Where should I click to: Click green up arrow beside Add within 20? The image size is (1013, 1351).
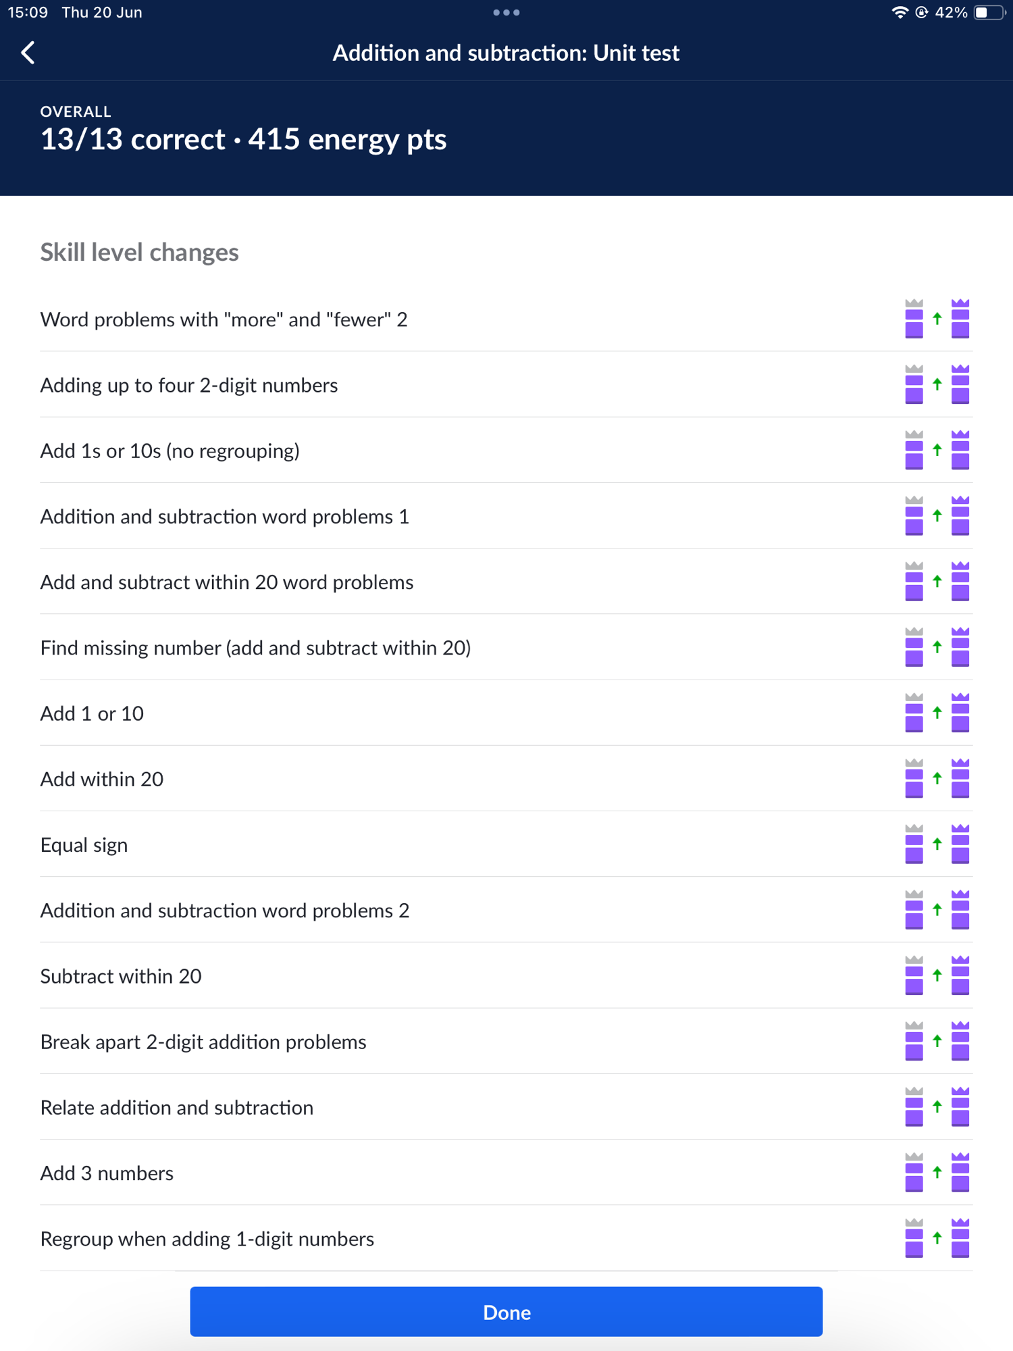pyautogui.click(x=937, y=778)
